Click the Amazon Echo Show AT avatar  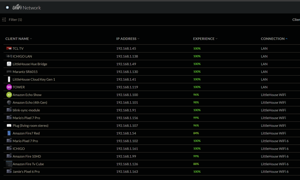click(x=9, y=95)
